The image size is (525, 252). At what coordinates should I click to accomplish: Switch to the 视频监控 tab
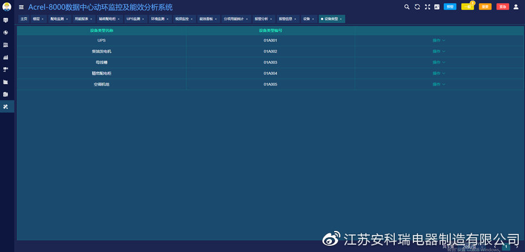(182, 19)
